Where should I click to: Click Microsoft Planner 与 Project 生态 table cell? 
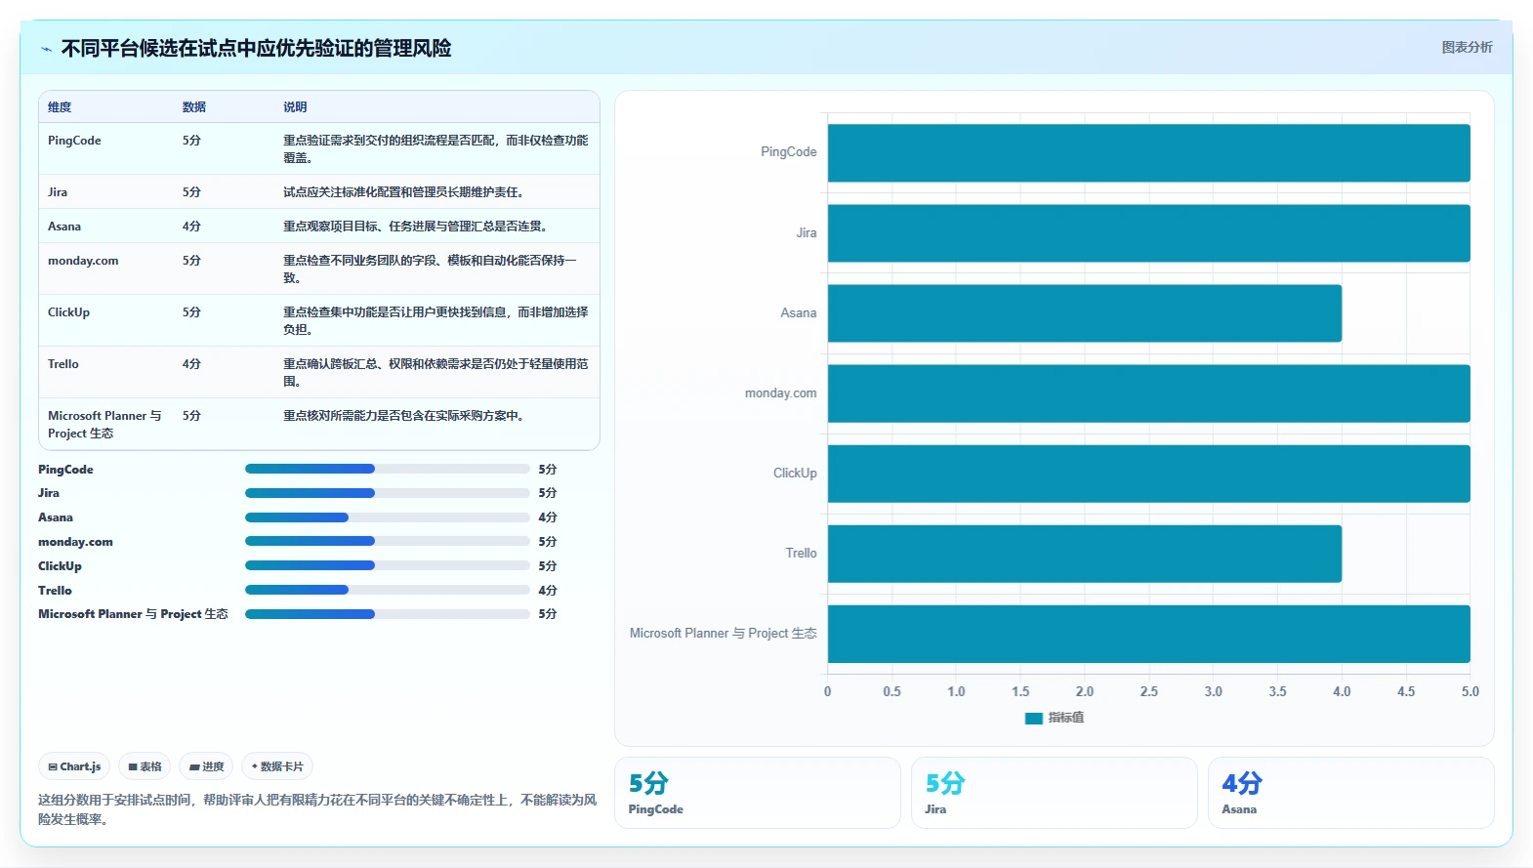point(104,425)
